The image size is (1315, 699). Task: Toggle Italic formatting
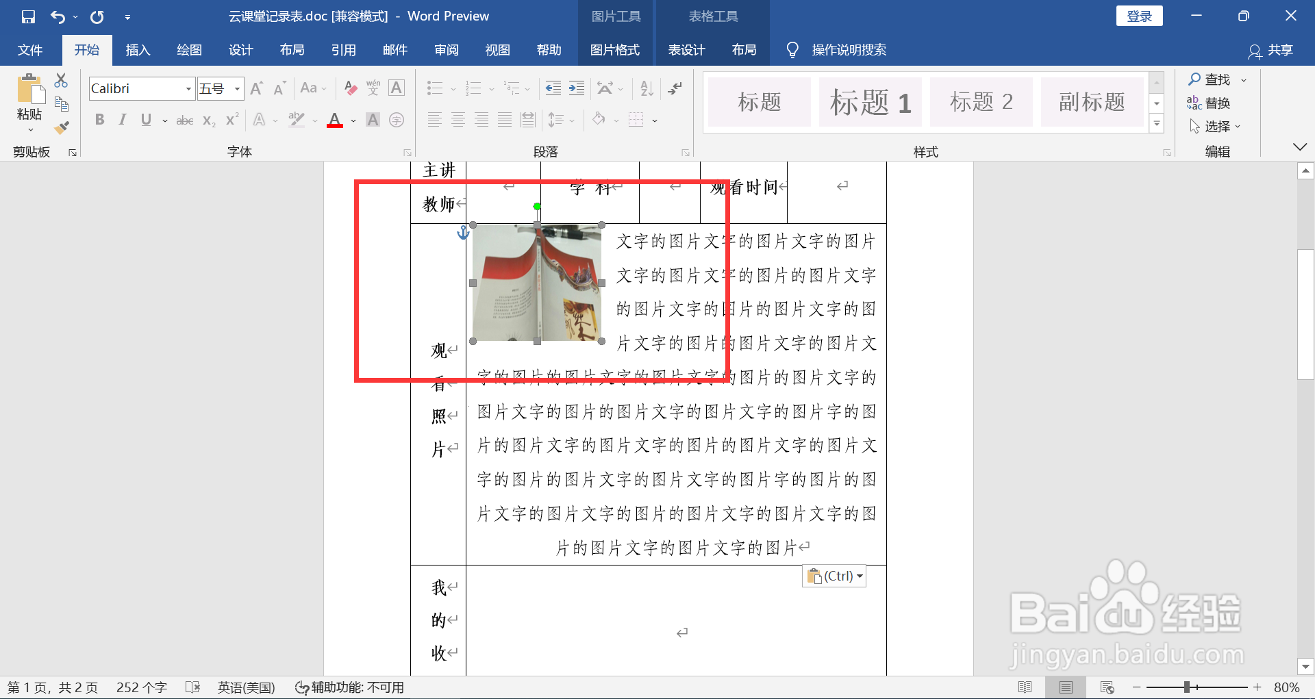[123, 120]
